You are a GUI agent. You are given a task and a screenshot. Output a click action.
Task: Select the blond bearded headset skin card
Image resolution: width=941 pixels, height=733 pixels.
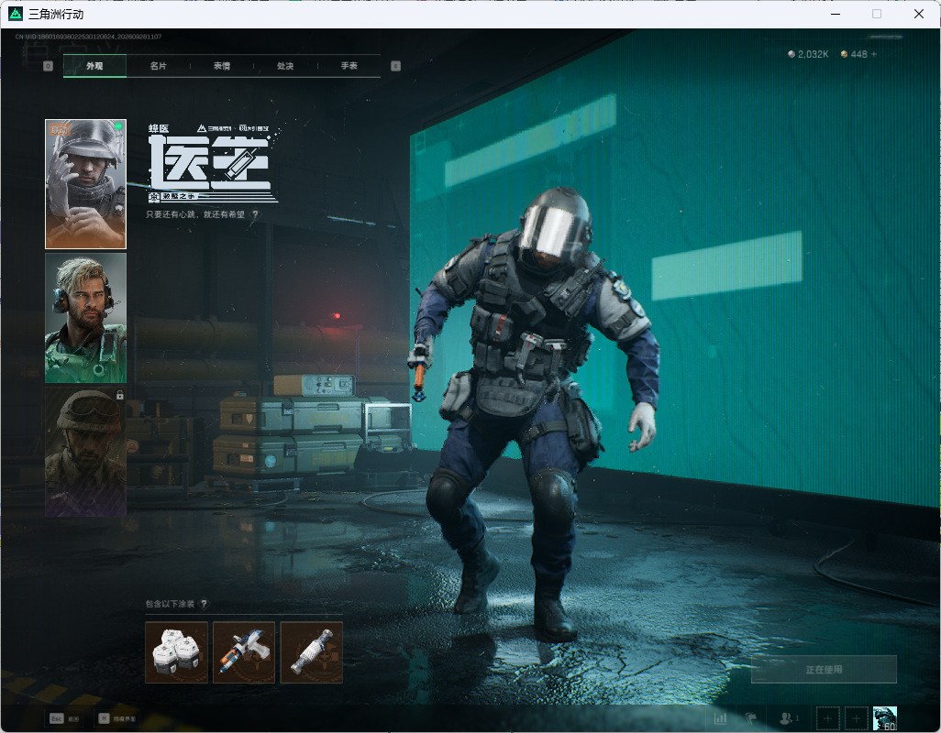(x=86, y=318)
